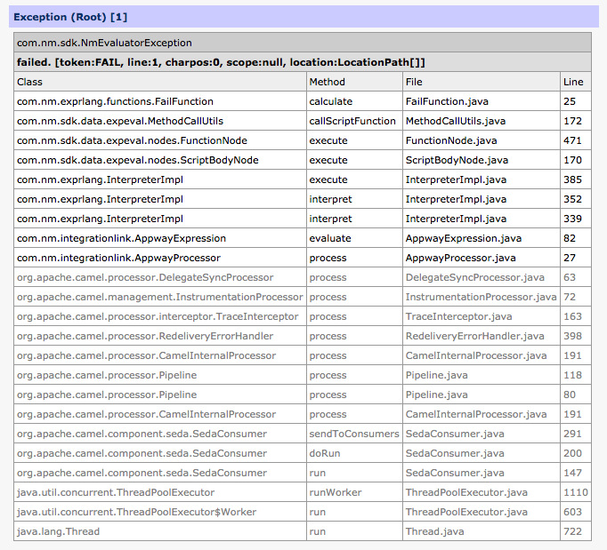Click line number 291 cell
This screenshot has height=550, width=607.
click(576, 434)
